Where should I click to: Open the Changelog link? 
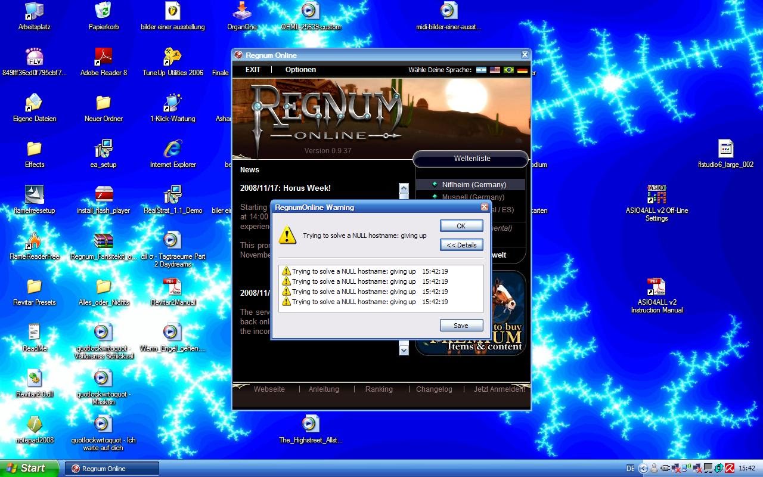pyautogui.click(x=434, y=389)
